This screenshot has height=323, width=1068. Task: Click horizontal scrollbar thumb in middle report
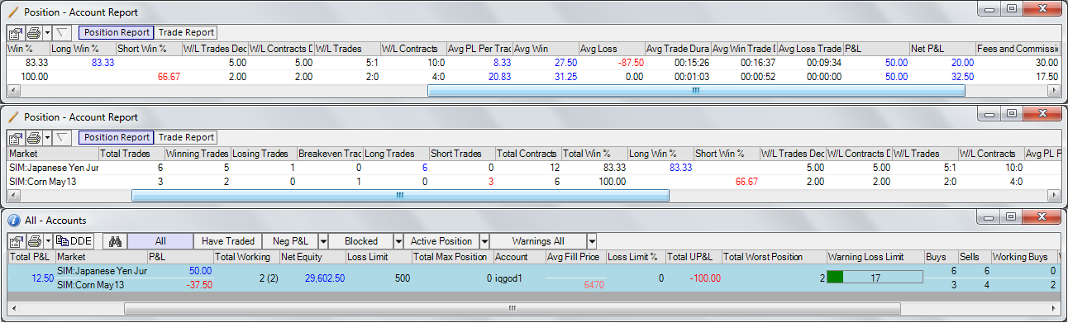coord(400,196)
